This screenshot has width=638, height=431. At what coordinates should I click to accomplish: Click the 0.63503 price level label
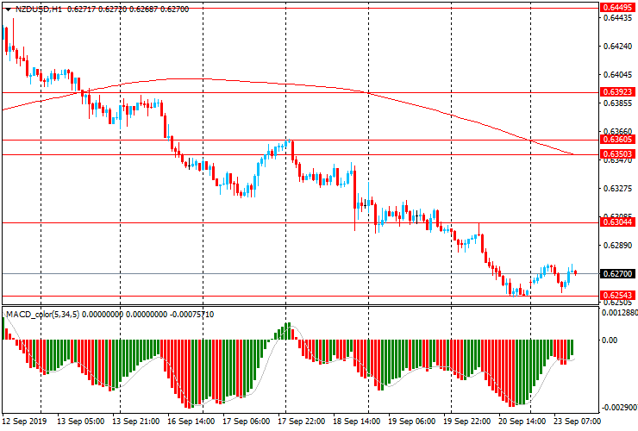pyautogui.click(x=617, y=154)
